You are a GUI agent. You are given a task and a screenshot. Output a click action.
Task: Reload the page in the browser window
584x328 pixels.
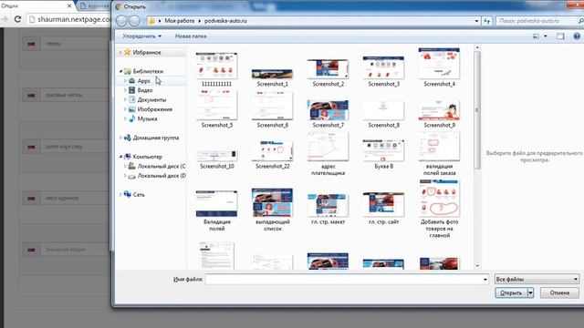17,19
